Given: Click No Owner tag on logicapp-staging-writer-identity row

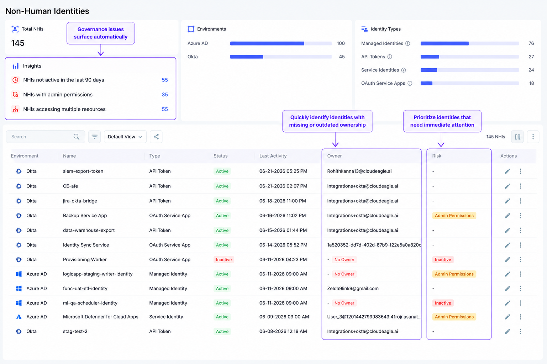Looking at the screenshot, I should (344, 274).
